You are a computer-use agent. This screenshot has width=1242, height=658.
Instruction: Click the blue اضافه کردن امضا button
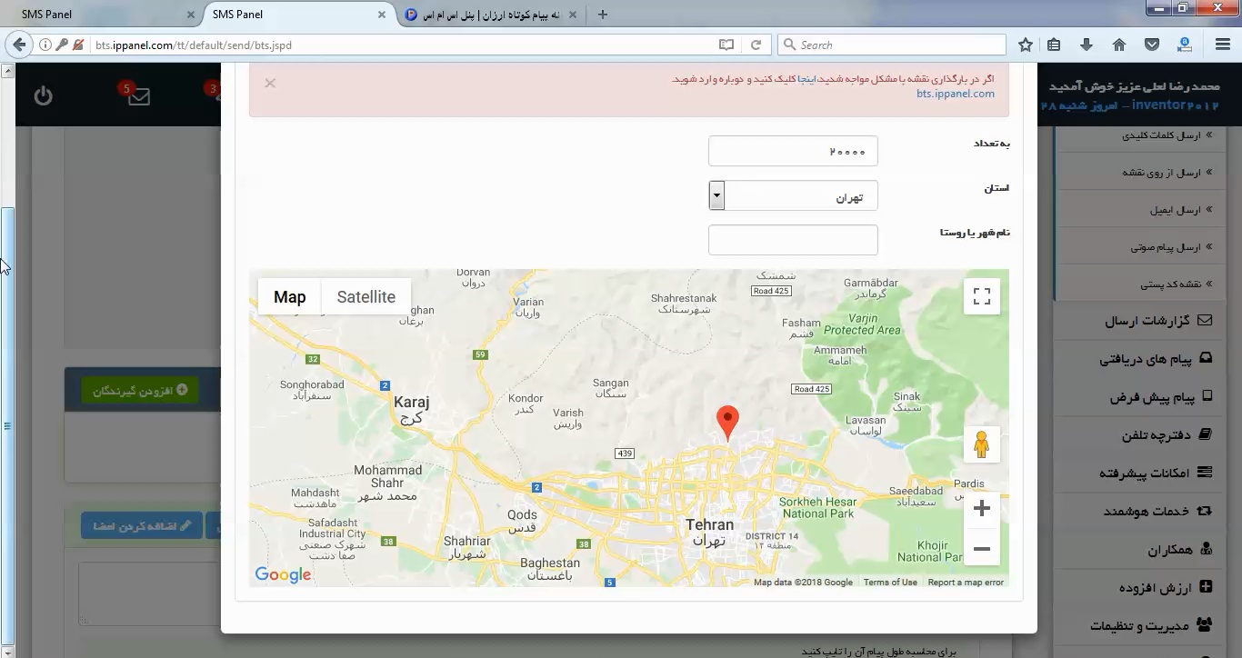[x=142, y=525]
